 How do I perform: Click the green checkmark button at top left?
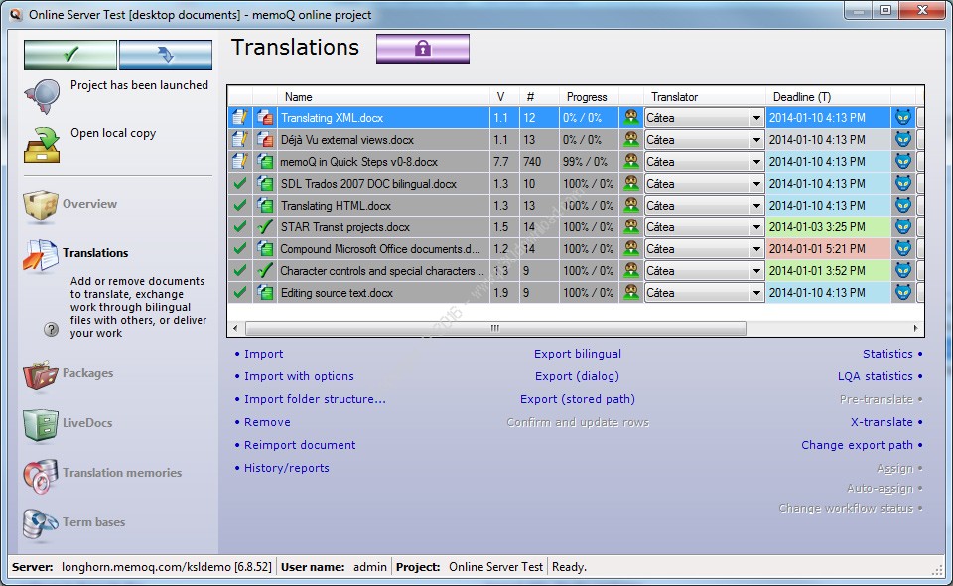click(x=70, y=54)
